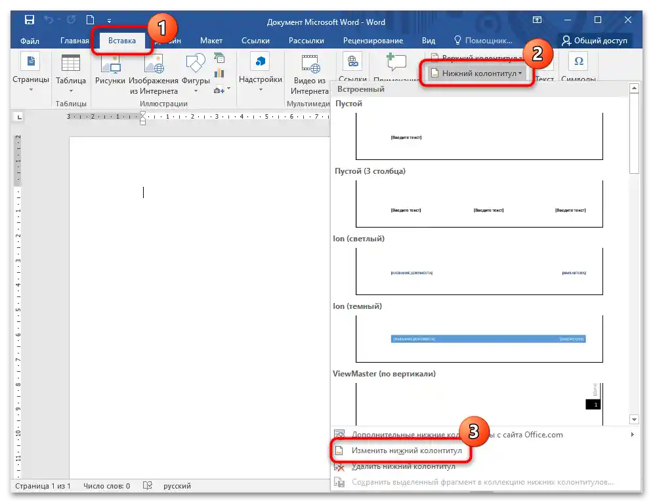Screen dimensions: 653x503
Task: Click the first-line indent marker on ruler
Action: tap(143, 113)
